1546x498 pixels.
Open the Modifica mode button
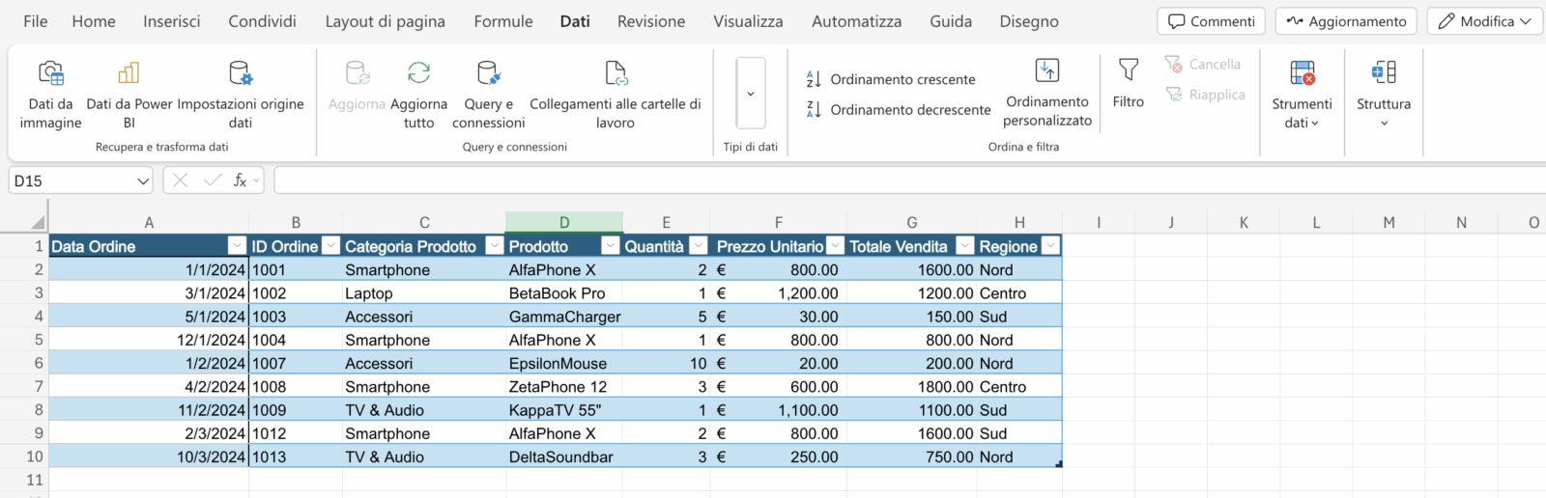[x=1484, y=21]
